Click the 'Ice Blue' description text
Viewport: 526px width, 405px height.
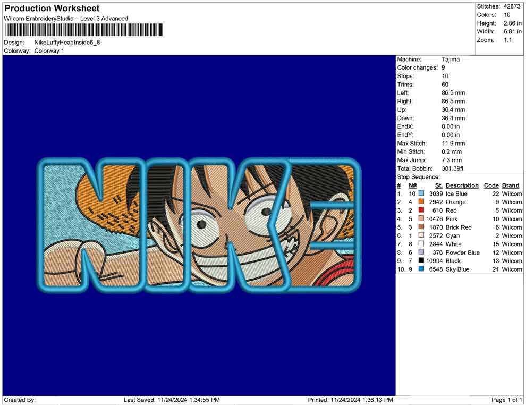coord(456,193)
